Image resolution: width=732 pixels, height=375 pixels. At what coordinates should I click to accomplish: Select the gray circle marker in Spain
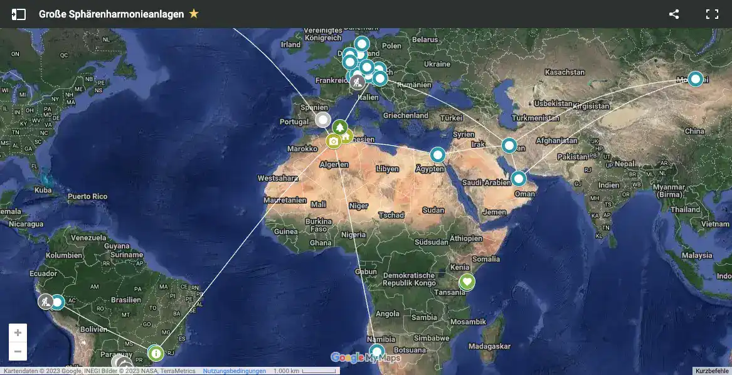coord(322,120)
